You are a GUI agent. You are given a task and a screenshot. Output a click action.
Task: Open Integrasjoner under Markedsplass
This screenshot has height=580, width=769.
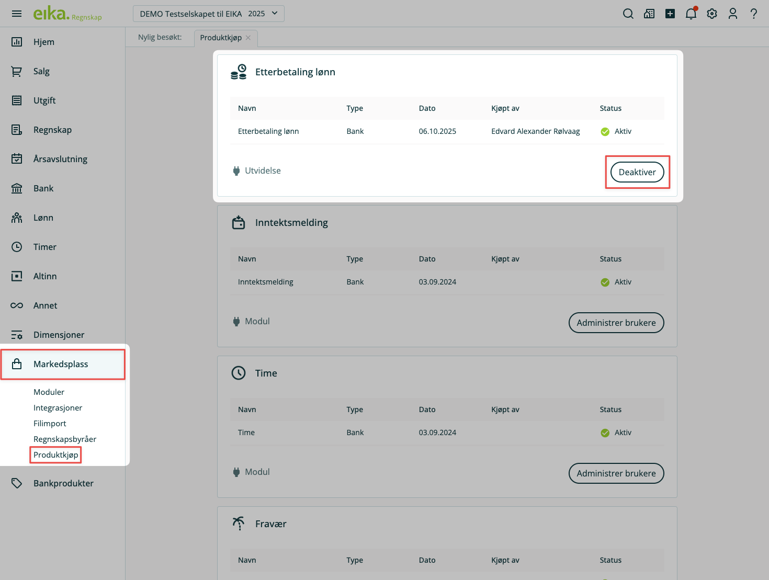58,408
